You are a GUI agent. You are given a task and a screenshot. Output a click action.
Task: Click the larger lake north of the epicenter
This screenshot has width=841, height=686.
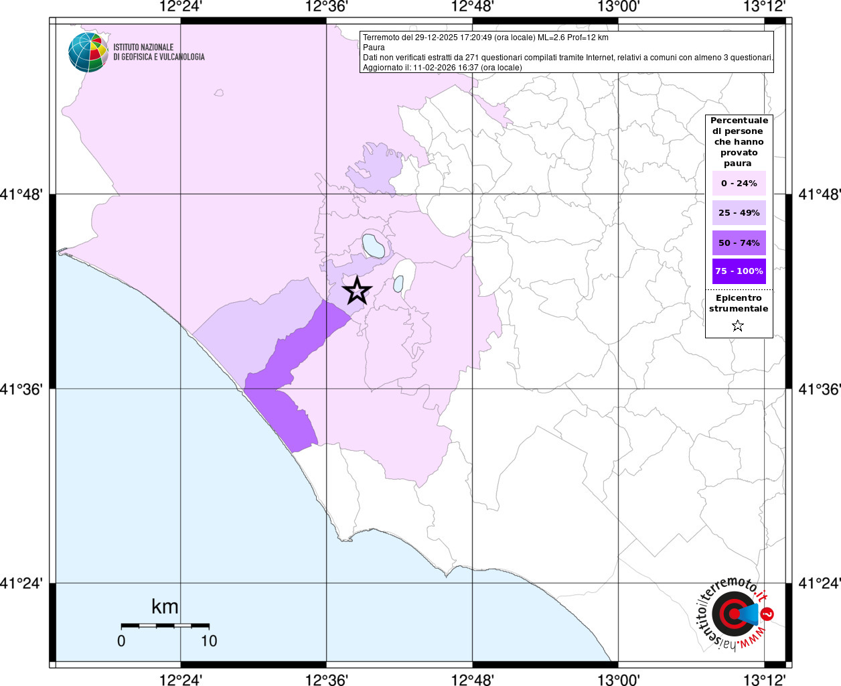coord(373,245)
